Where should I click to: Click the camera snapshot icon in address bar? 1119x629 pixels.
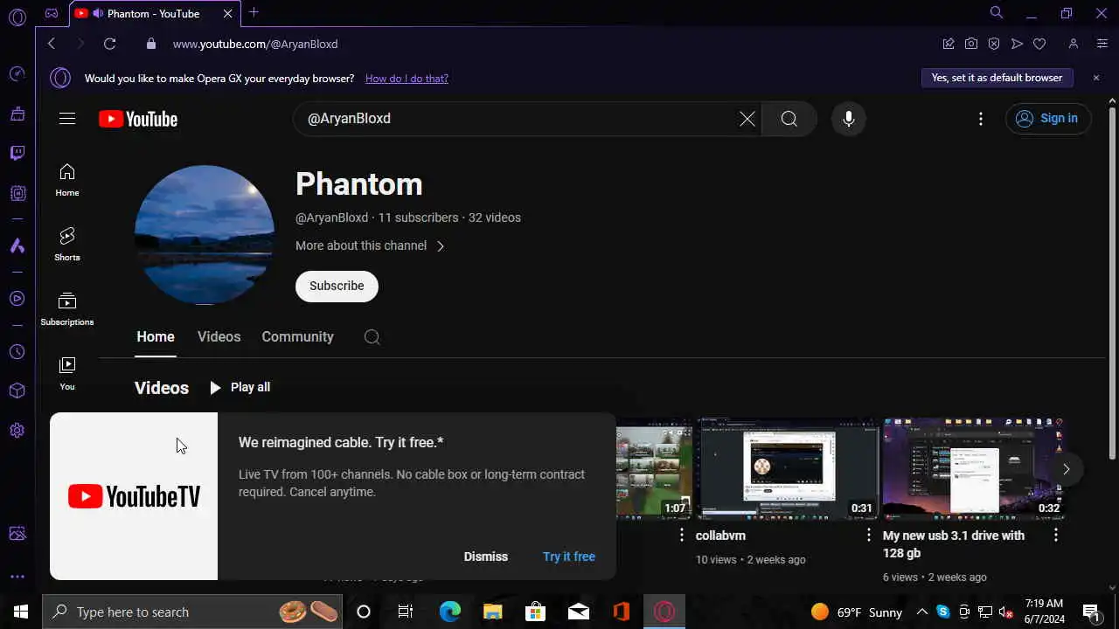click(x=971, y=44)
